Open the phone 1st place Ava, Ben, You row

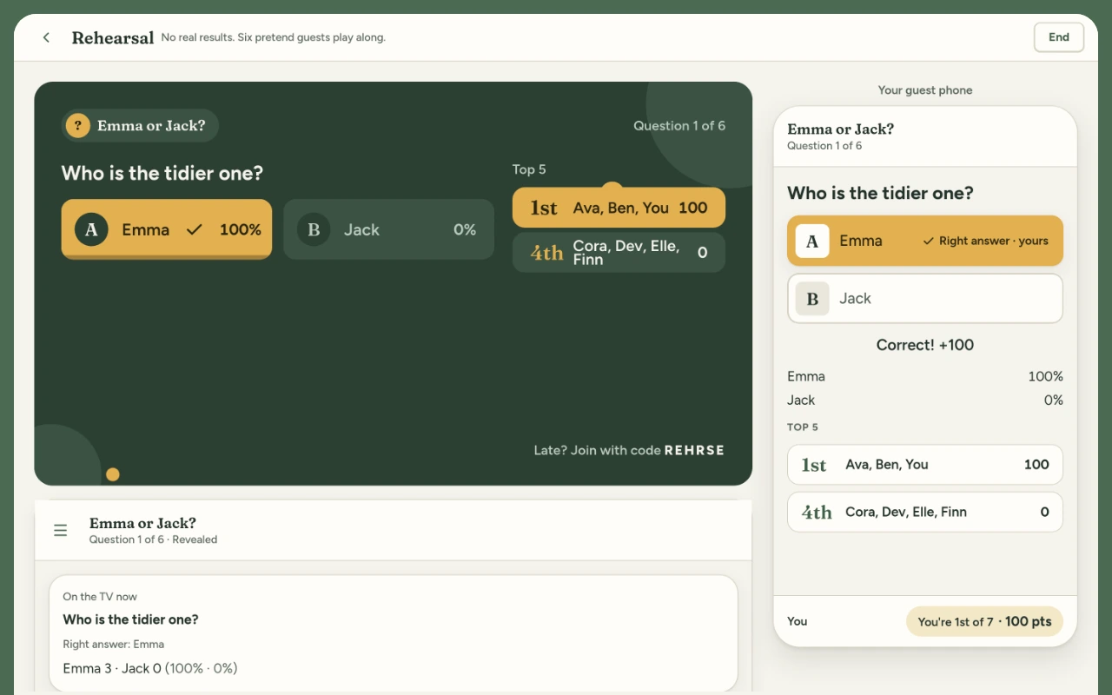(925, 464)
